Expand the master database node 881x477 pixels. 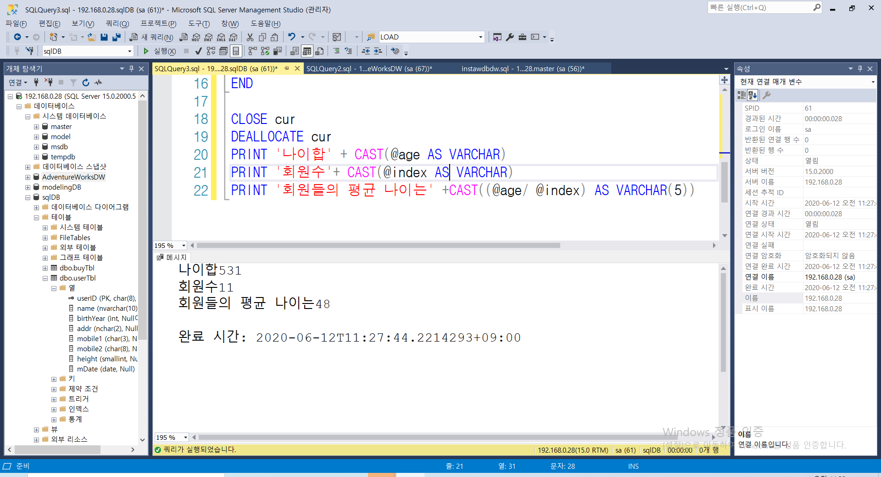tap(36, 127)
